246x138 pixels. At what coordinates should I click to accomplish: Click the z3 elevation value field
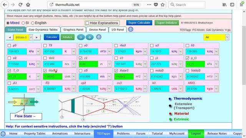pyautogui.click(x=88, y=64)
